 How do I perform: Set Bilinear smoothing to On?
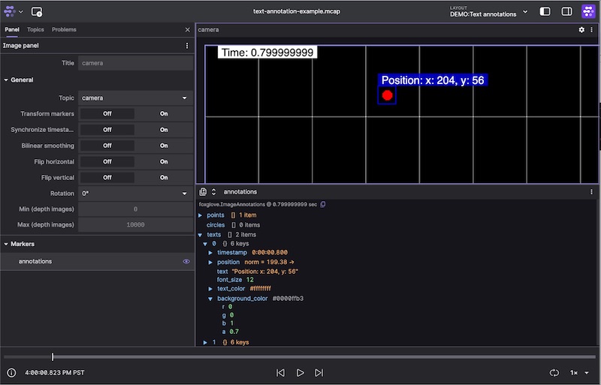pos(164,146)
